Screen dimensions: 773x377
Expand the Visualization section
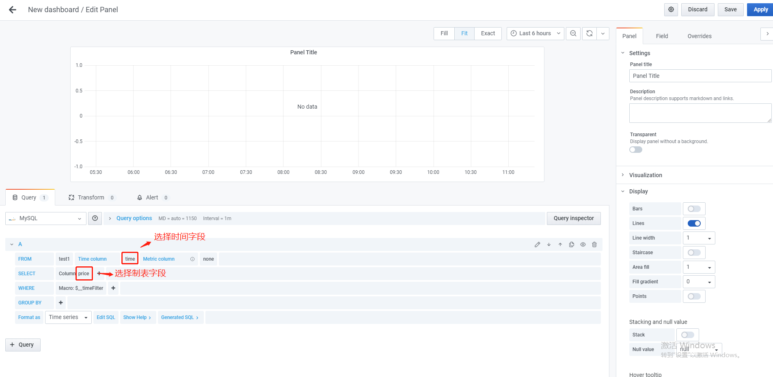tap(646, 175)
